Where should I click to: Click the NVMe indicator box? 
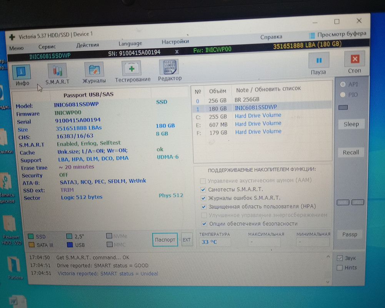pos(109,236)
